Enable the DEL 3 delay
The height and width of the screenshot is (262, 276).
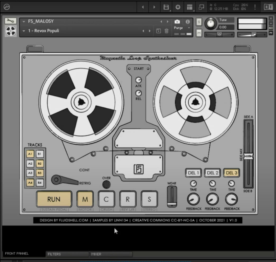(231, 173)
